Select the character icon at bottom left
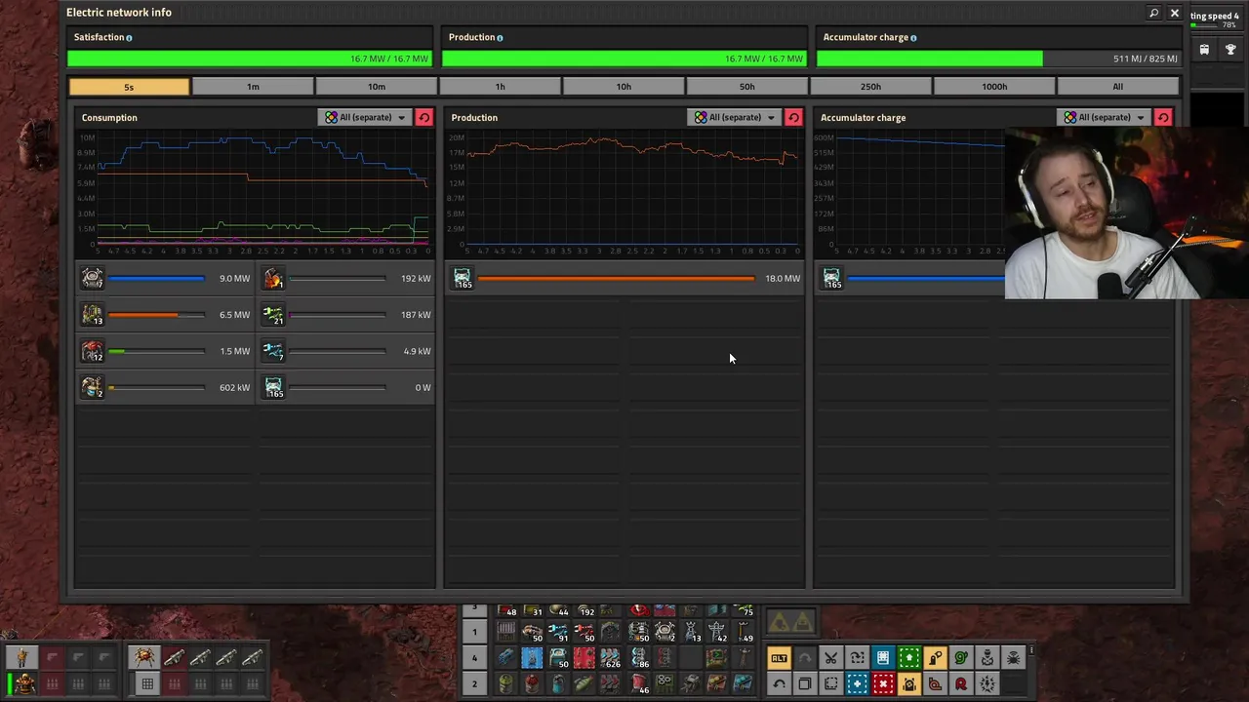This screenshot has width=1249, height=702. pos(22,658)
